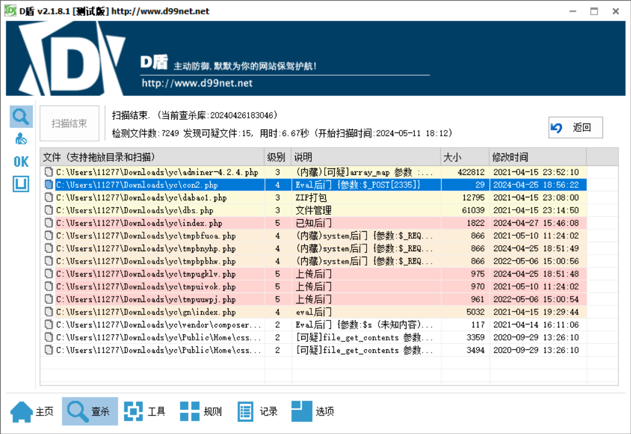Click file icon of tmpbphhw.php row
The image size is (631, 434).
pyautogui.click(x=49, y=261)
